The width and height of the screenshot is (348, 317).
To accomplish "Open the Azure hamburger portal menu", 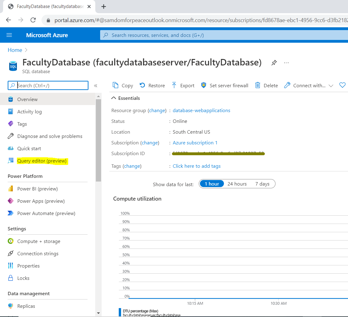I will click(x=9, y=35).
